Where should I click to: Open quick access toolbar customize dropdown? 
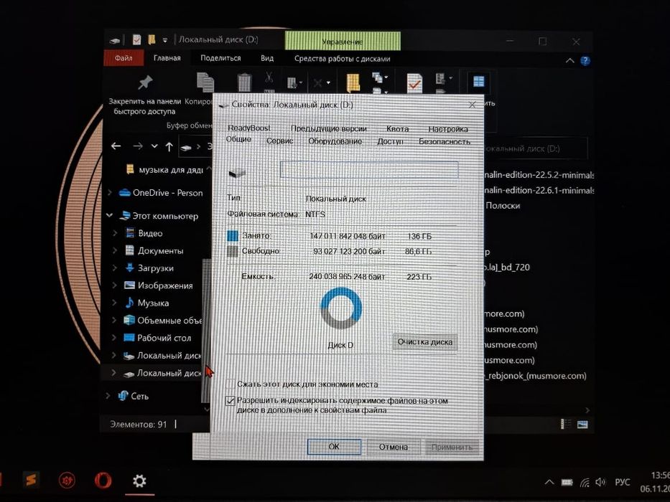pyautogui.click(x=165, y=41)
